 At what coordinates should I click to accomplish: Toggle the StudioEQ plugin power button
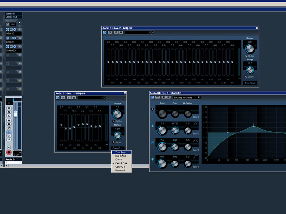[152, 97]
